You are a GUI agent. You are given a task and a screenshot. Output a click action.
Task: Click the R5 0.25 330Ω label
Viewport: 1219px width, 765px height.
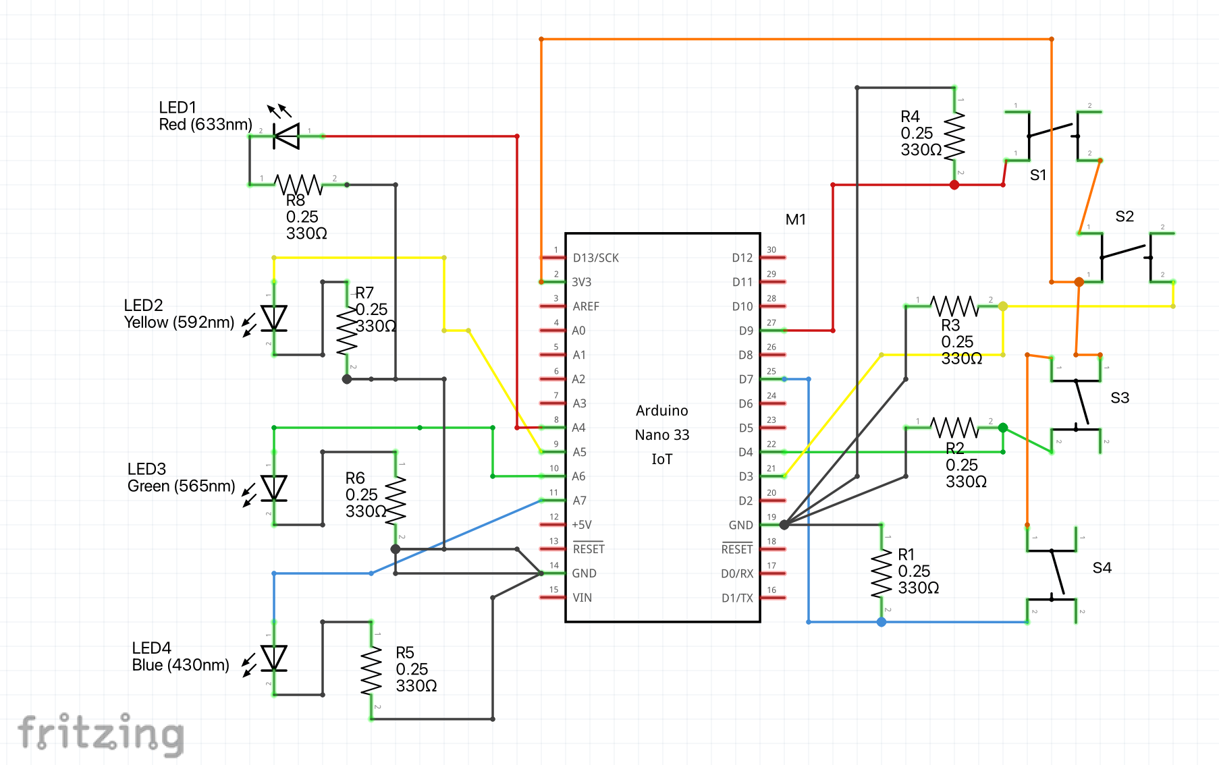coord(416,669)
